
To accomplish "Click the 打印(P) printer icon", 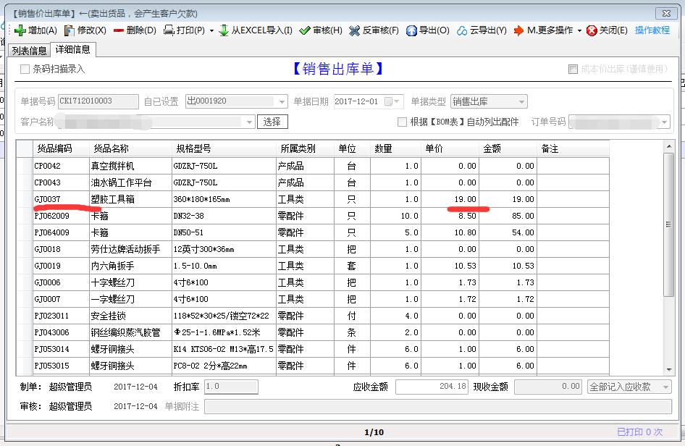I will coord(169,30).
